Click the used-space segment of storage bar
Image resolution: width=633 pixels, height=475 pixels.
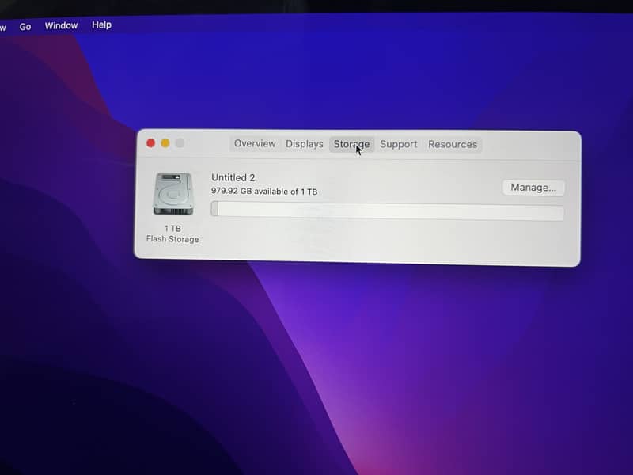point(214,209)
